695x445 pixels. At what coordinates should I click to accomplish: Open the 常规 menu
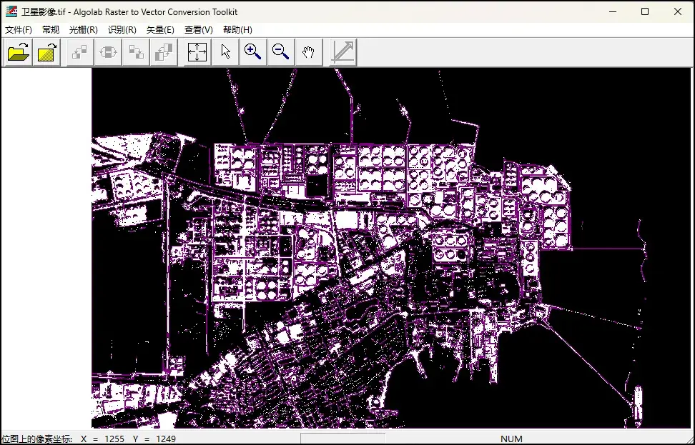[x=51, y=30]
